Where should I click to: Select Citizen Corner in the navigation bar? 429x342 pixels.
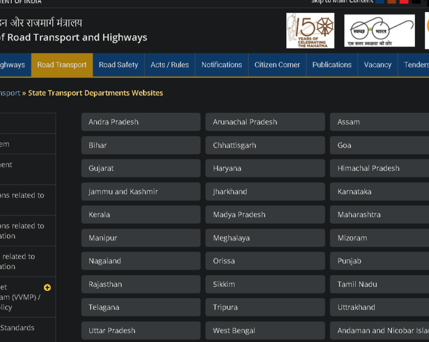pos(277,65)
